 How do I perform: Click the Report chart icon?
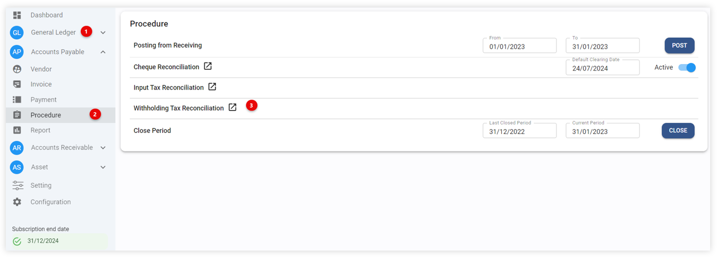click(x=17, y=130)
